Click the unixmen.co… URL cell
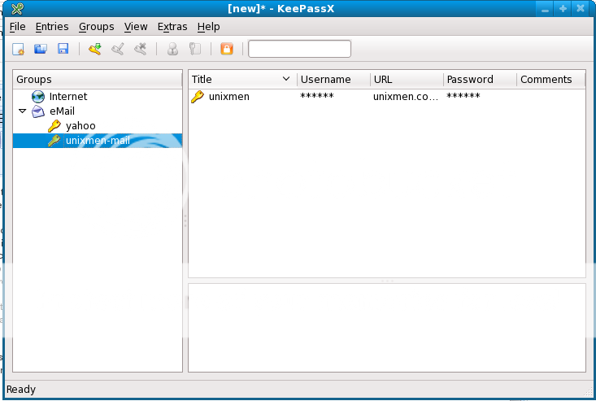 (x=406, y=97)
